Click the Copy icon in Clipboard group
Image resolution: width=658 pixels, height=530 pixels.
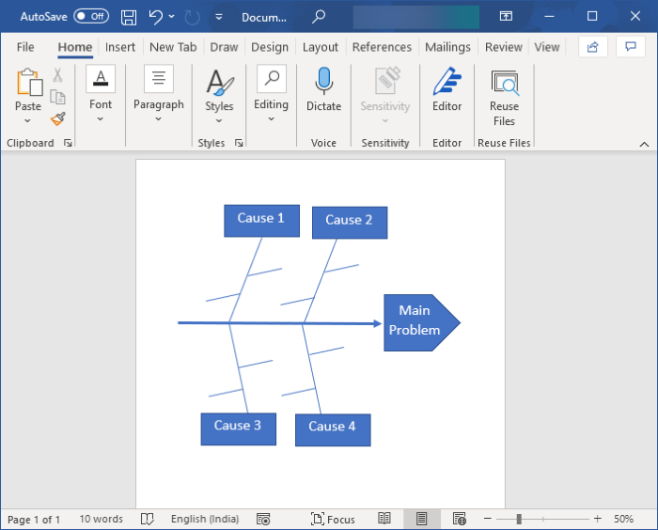click(x=57, y=97)
